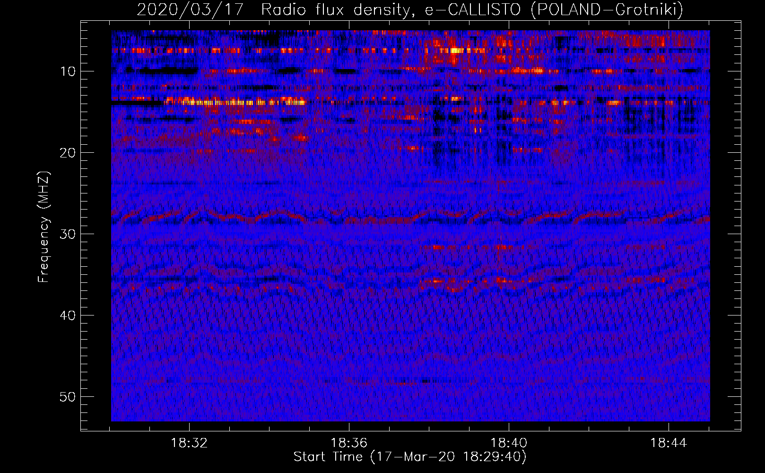Click the plot title mentioning e-CALLISTO POLAND-Grotniki
This screenshot has height=473, width=765.
tap(410, 9)
